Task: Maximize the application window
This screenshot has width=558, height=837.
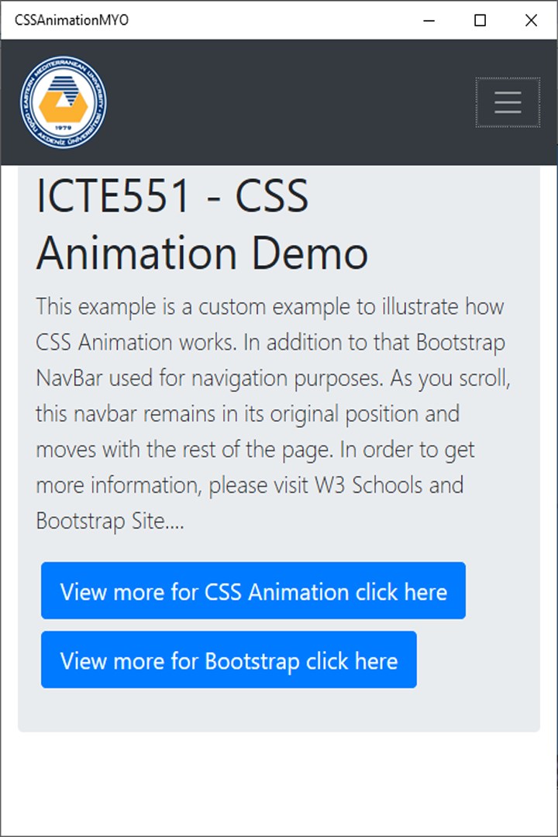Action: coord(479,20)
